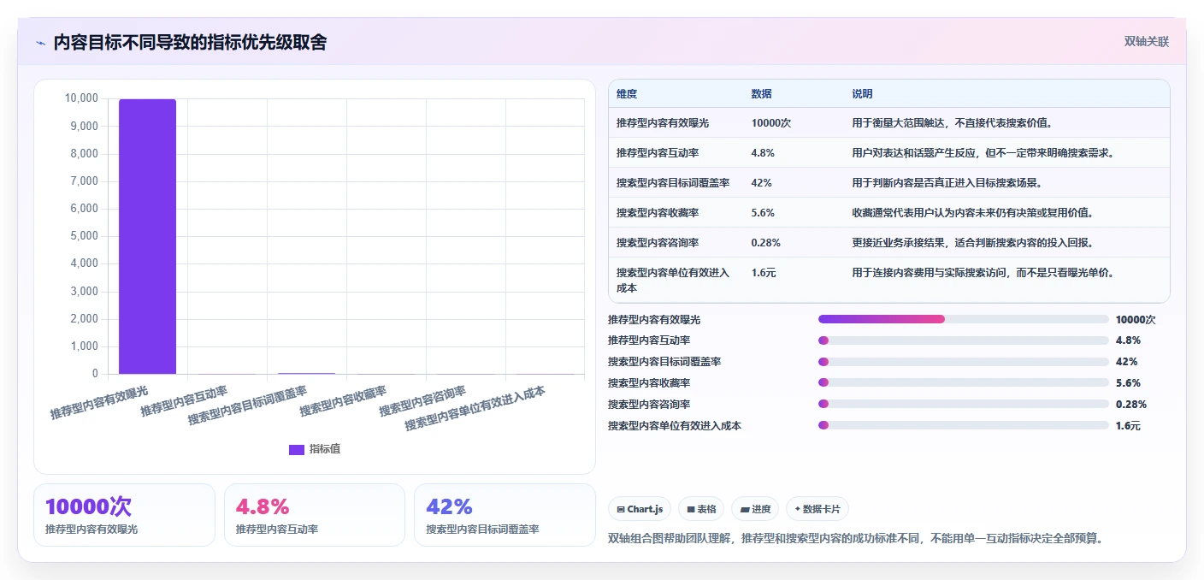The image size is (1204, 580).
Task: Open the 42% 搜索型内容目标词覆盖率 data card
Action: pos(505,515)
